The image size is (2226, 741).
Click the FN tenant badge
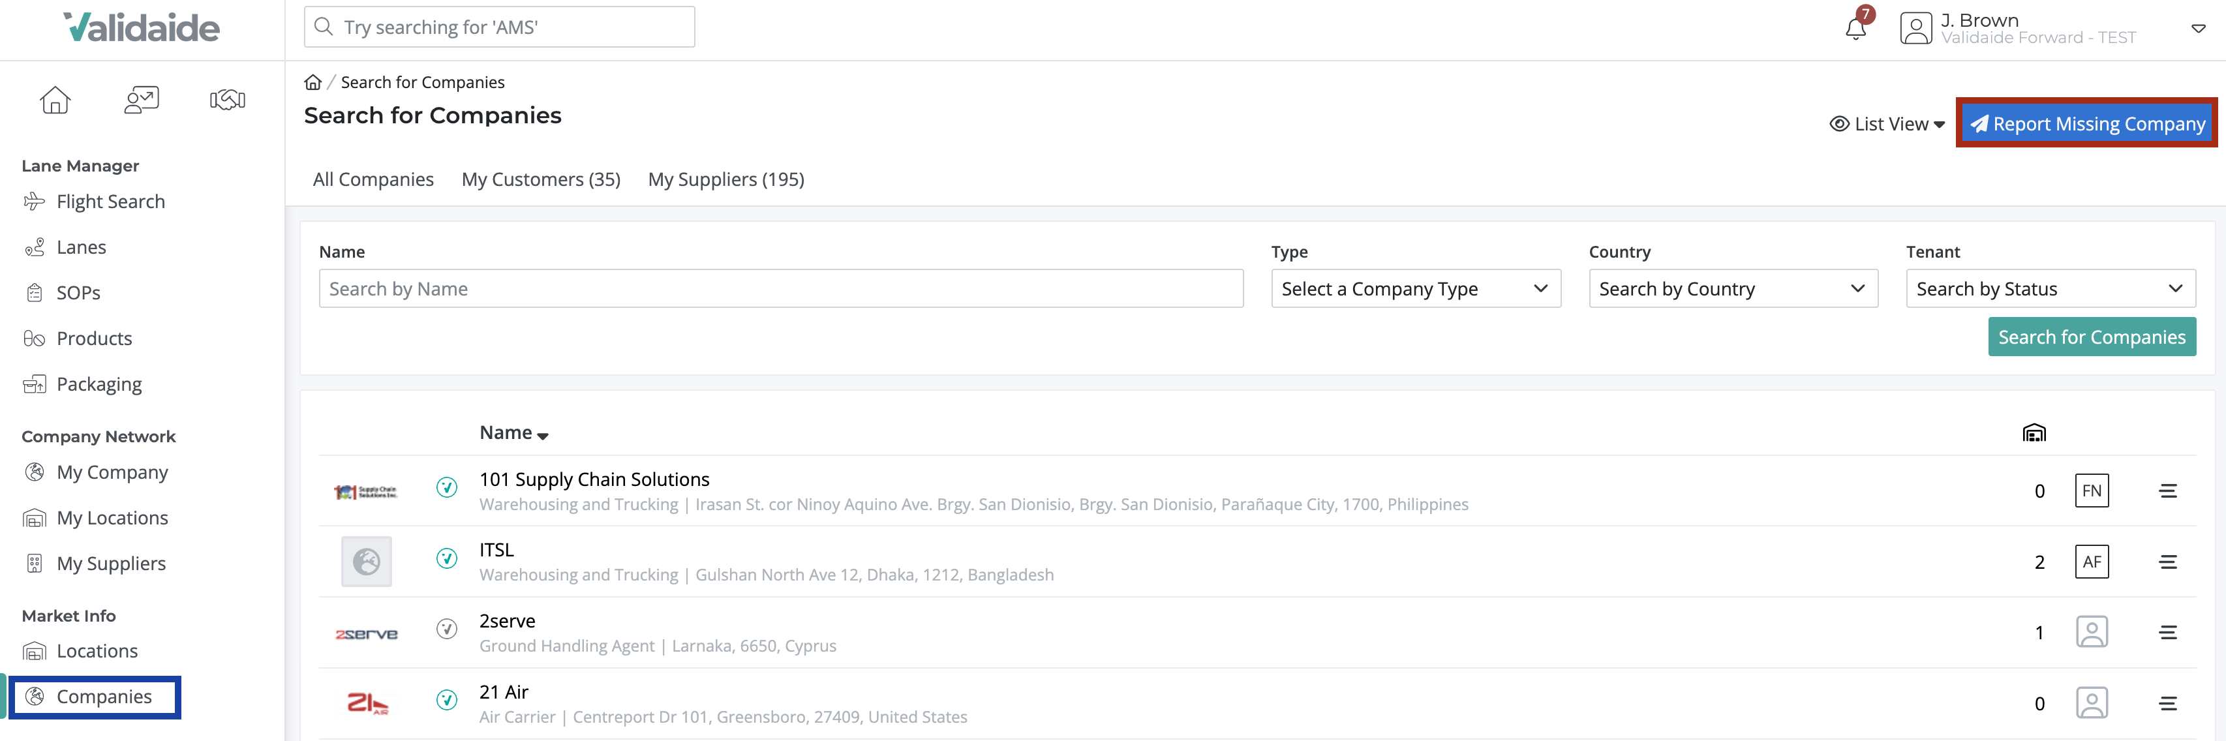coord(2091,491)
